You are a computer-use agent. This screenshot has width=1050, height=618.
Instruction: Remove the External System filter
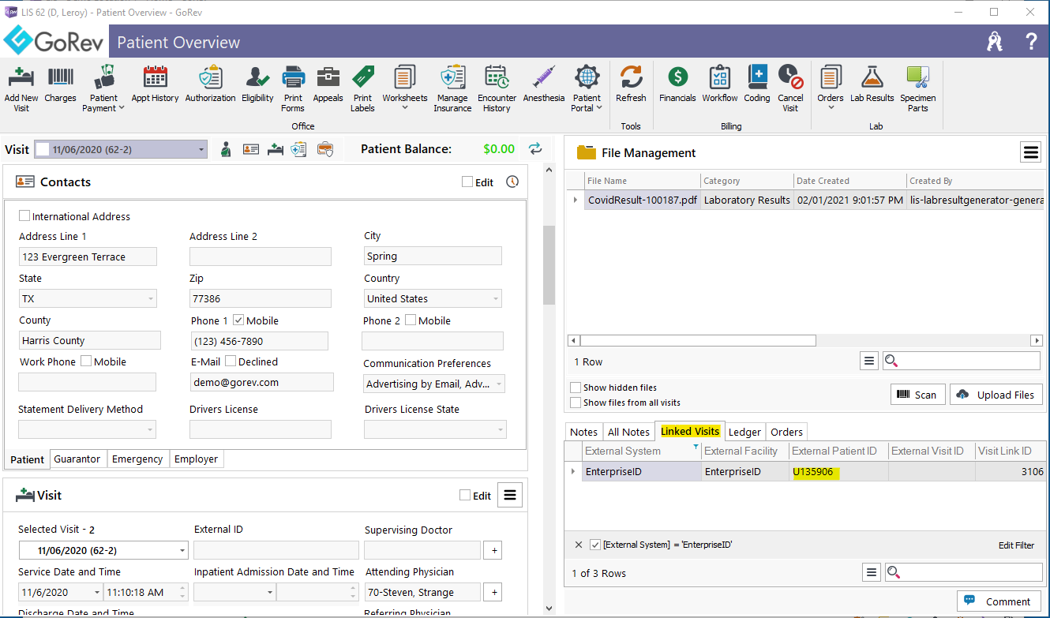pyautogui.click(x=578, y=545)
